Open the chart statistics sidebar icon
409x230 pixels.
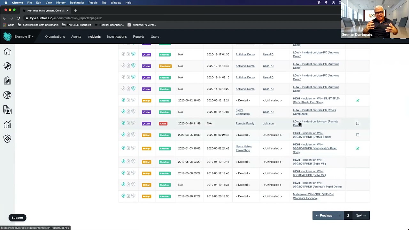(x=7, y=124)
